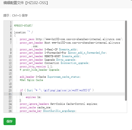Click the 'proxy_http_version 1.1' line
The image size is (132, 130).
pyautogui.click(x=36, y=67)
